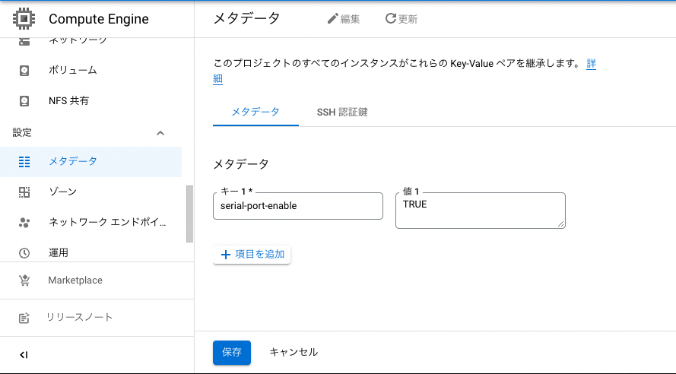676x374 pixels.
Task: Click the resize handle of 値 1 field
Action: 560,223
